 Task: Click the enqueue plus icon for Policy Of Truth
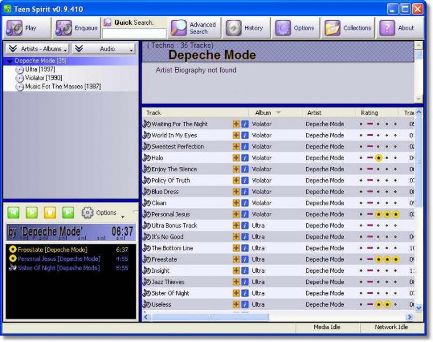[236, 180]
